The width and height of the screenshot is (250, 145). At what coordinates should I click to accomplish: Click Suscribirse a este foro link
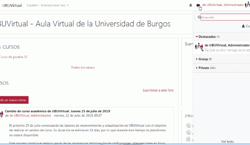tap(158, 90)
